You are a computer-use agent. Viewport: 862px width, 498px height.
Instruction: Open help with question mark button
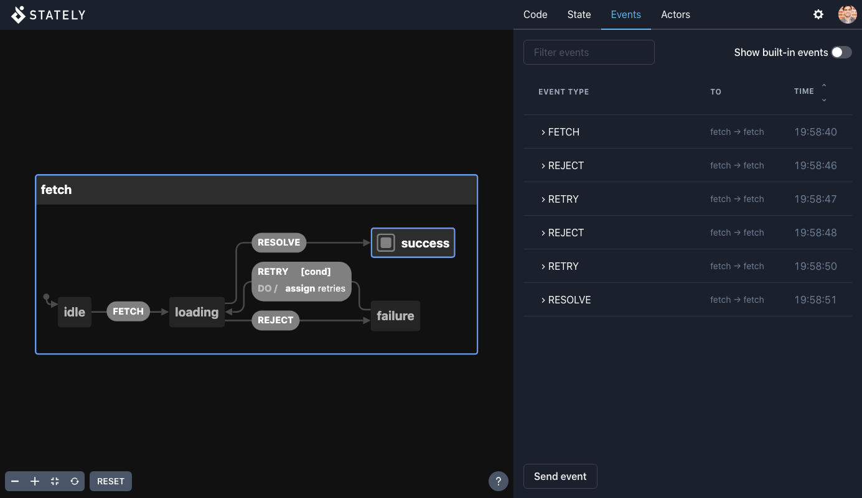coord(498,481)
